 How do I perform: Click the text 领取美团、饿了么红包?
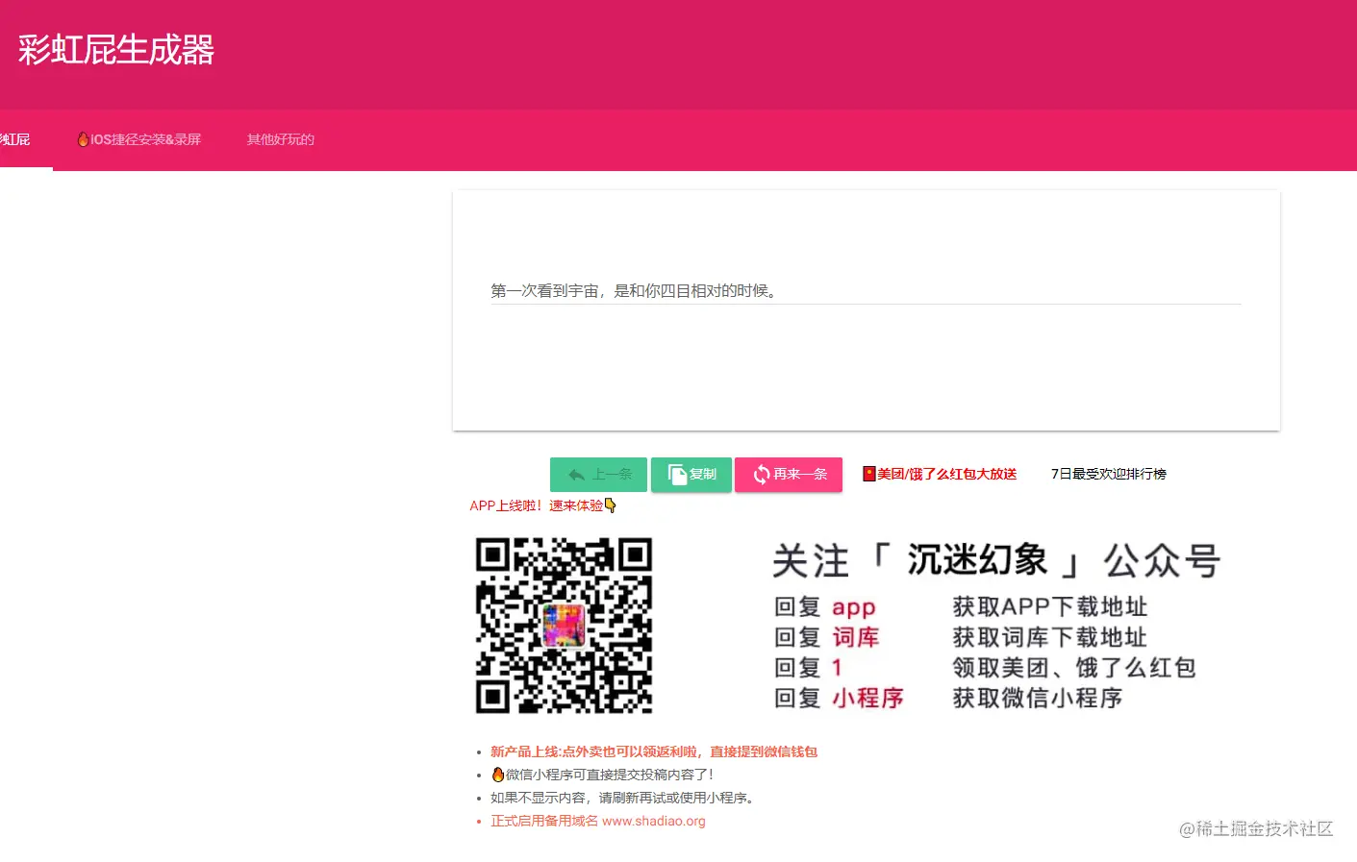click(1074, 668)
